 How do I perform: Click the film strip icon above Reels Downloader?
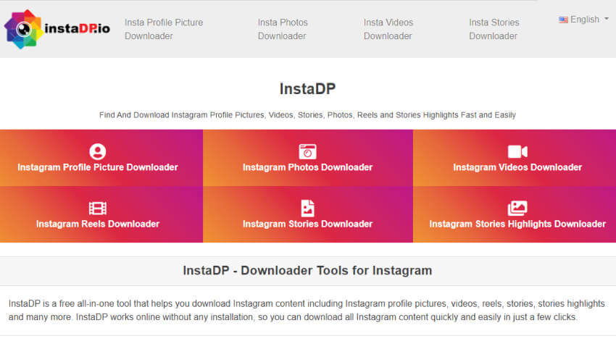click(97, 208)
